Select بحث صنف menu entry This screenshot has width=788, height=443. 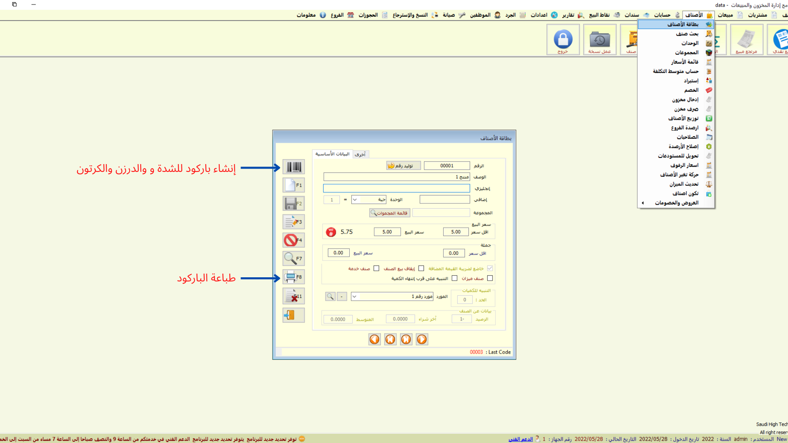676,34
